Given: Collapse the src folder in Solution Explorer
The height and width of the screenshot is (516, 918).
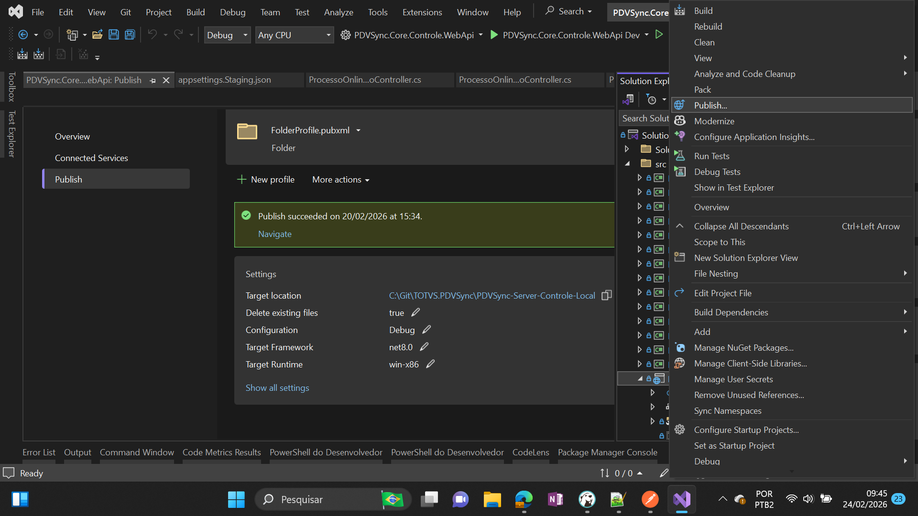Looking at the screenshot, I should [627, 164].
